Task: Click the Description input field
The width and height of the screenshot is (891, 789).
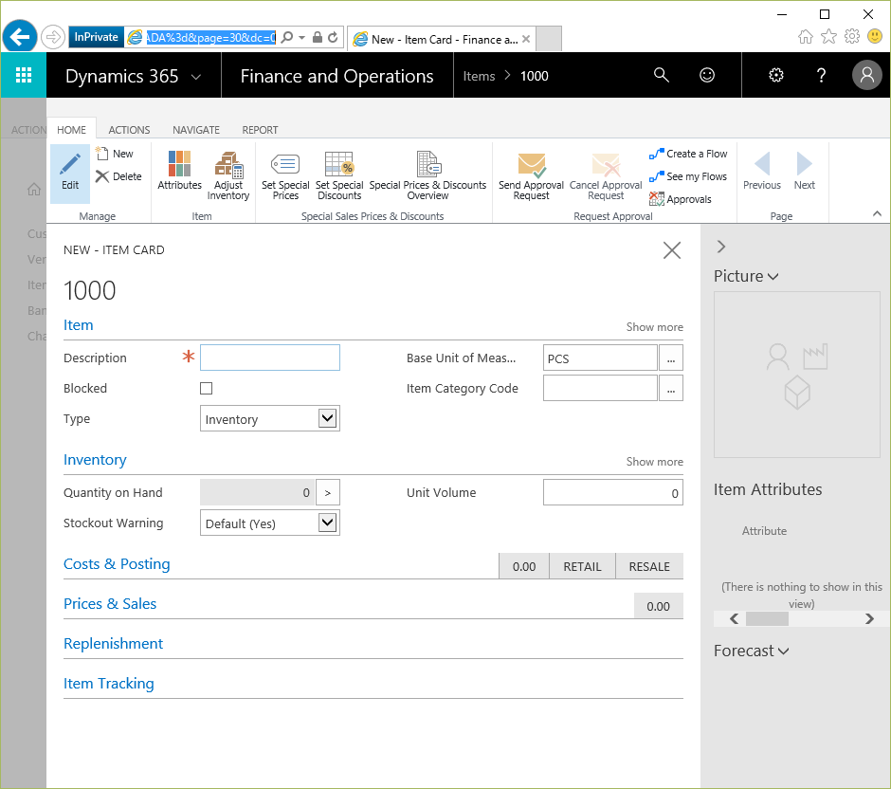Action: tap(270, 358)
